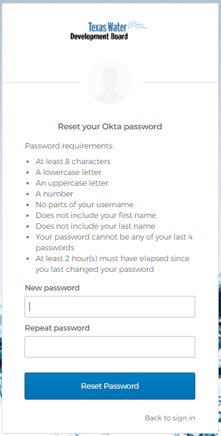Click the last name requirement line
This screenshot has width=221, height=436.
[x=95, y=226]
